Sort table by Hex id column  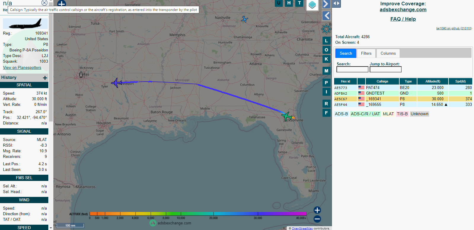pos(345,81)
